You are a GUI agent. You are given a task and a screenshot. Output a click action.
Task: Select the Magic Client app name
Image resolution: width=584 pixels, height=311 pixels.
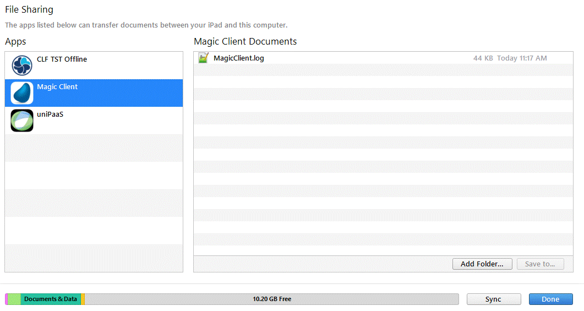[57, 87]
